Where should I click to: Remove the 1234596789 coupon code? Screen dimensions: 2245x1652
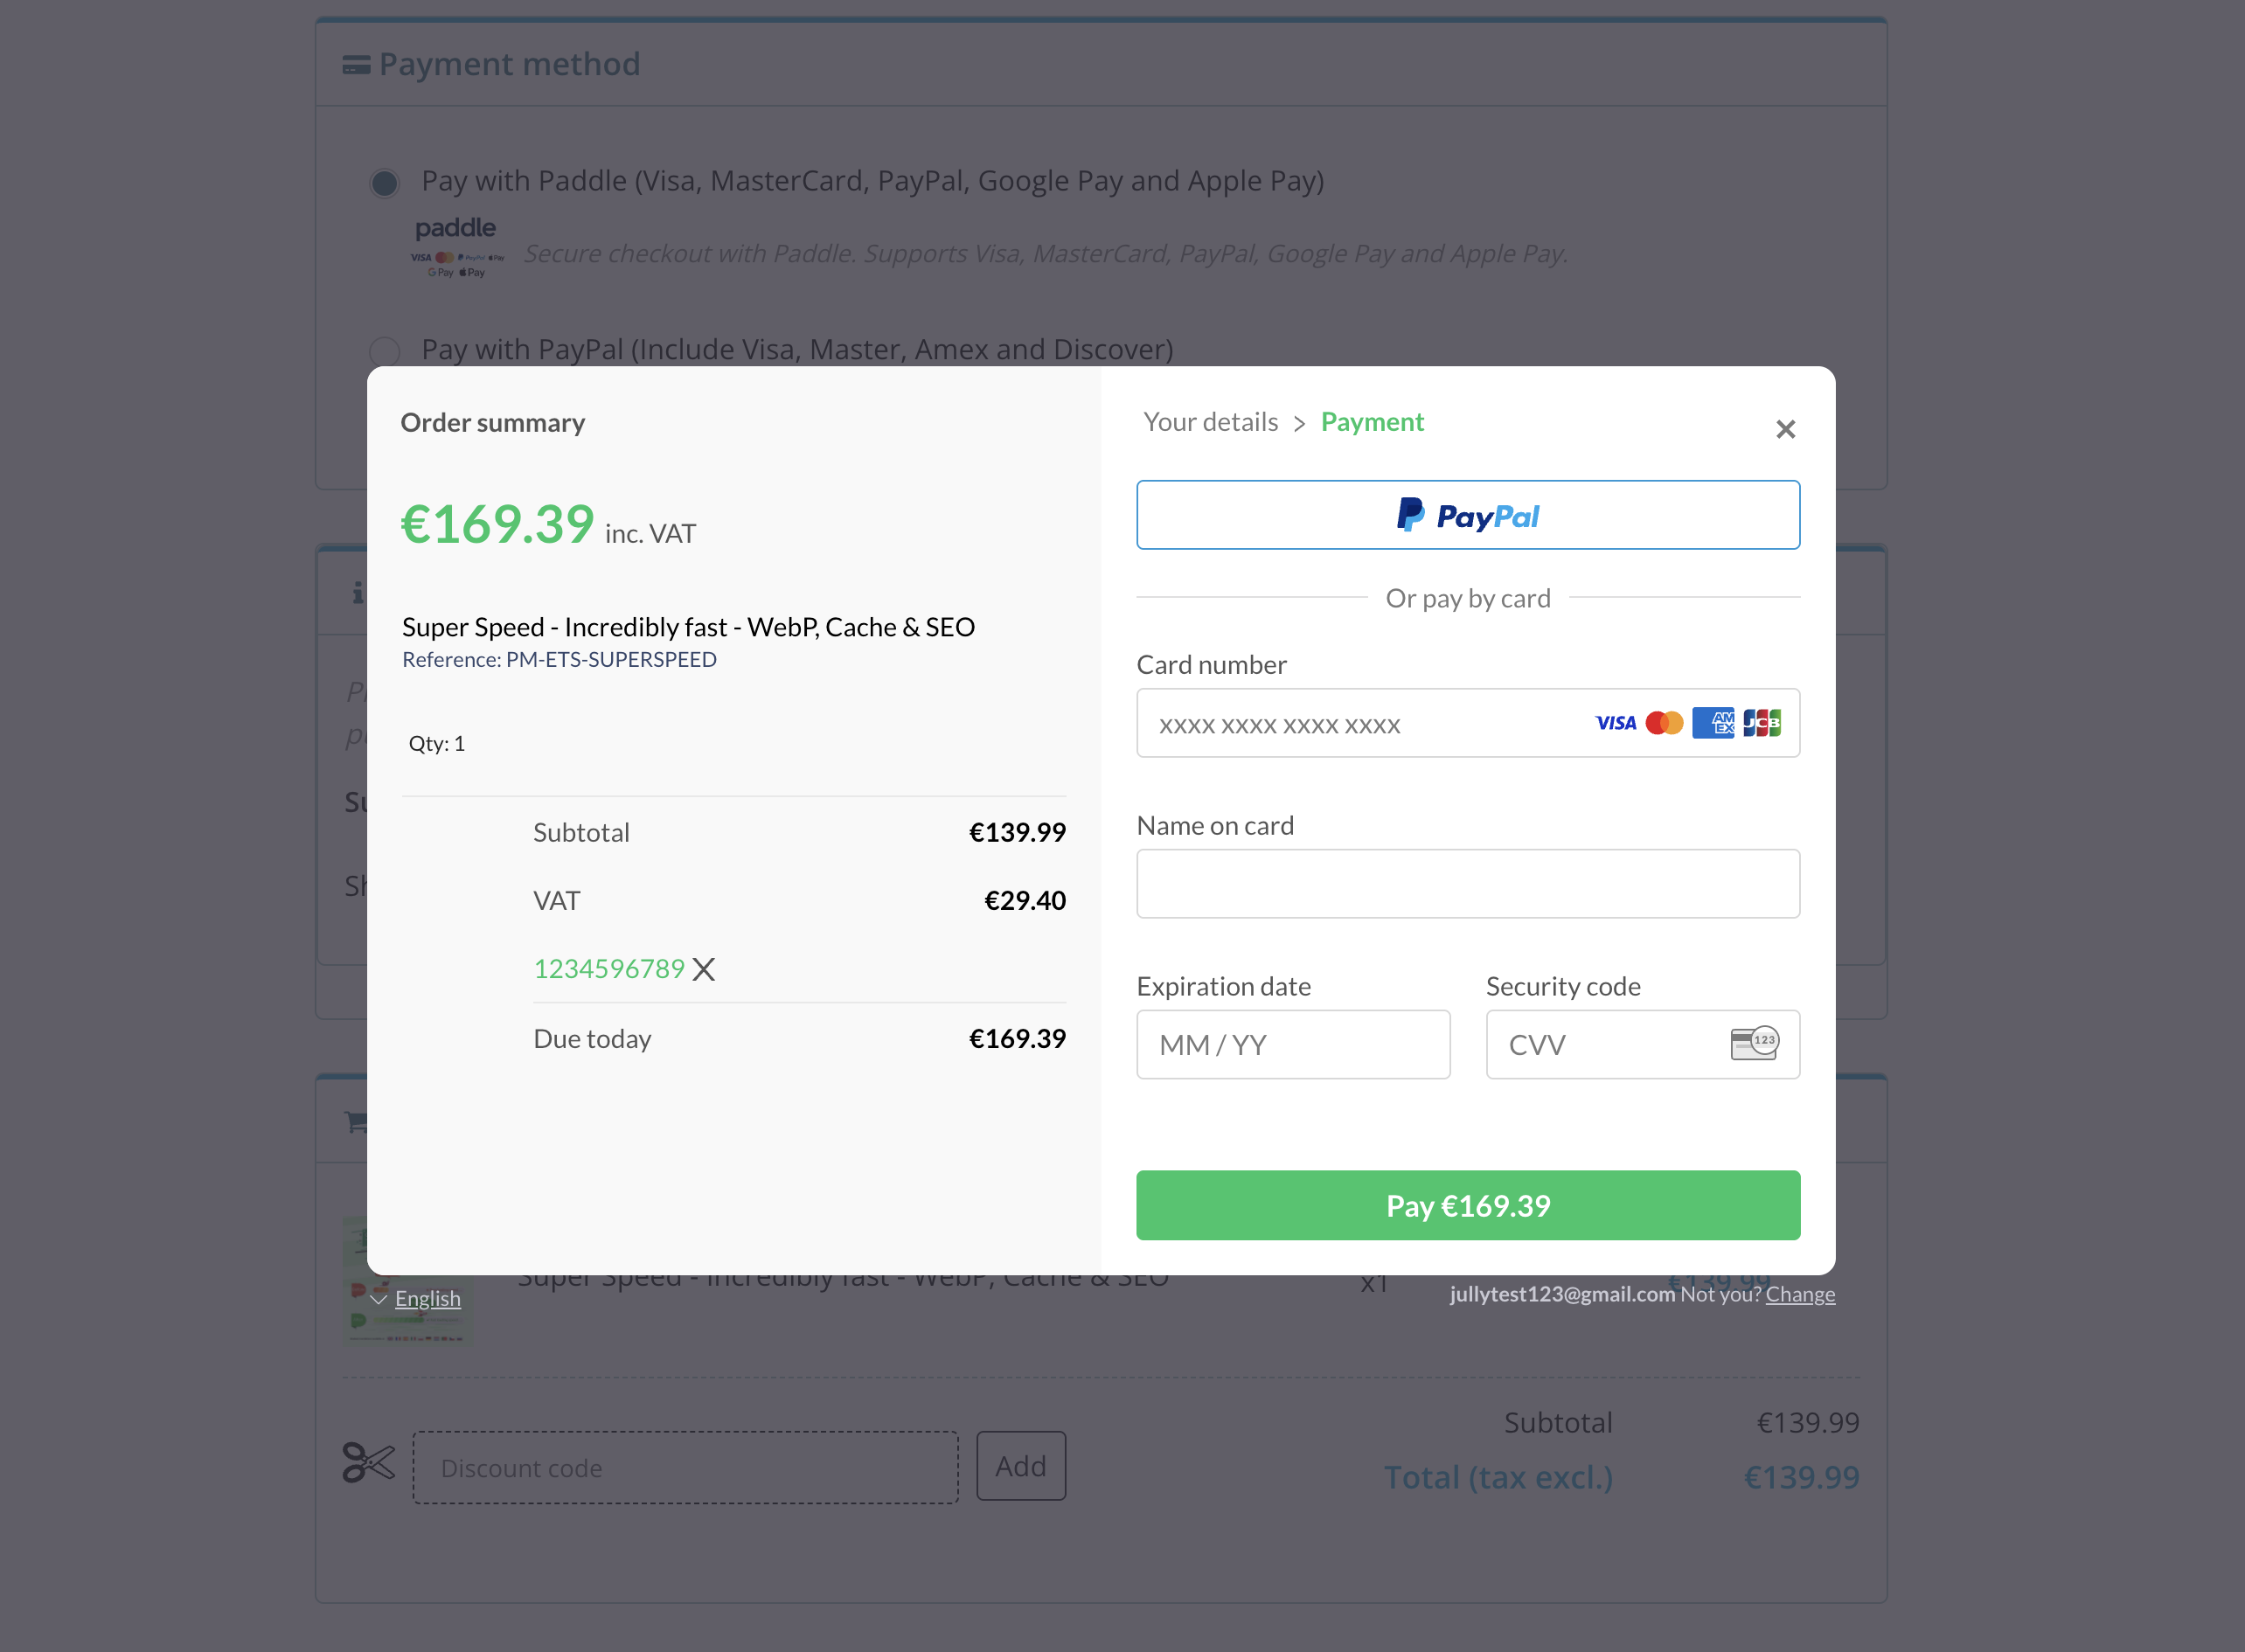tap(704, 969)
